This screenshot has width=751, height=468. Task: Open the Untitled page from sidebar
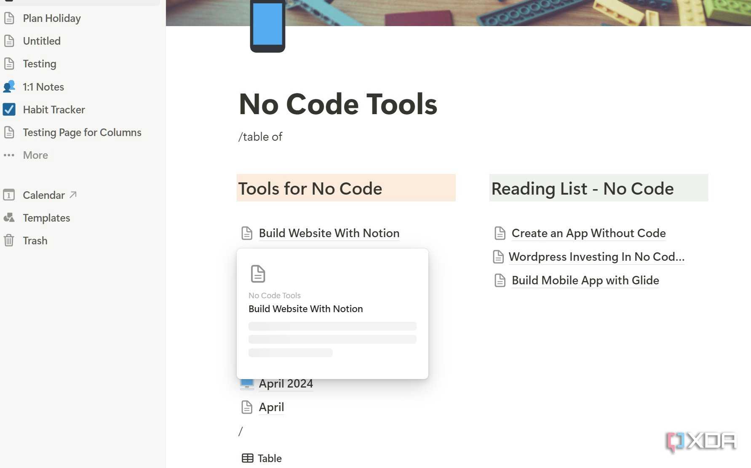click(42, 41)
